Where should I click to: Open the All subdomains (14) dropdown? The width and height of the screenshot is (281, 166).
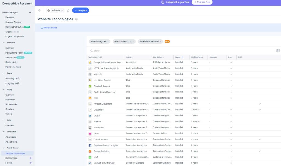[124, 41]
